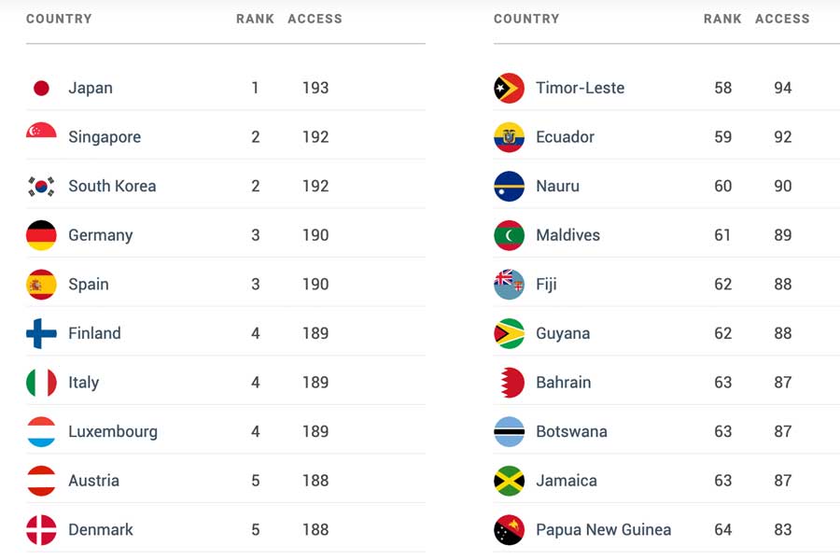Click Nauru's rank value 60

tap(722, 186)
